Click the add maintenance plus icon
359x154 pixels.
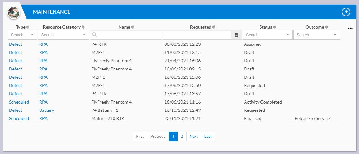pos(346,12)
